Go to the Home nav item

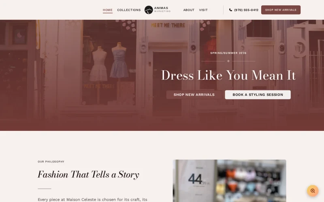(x=108, y=10)
